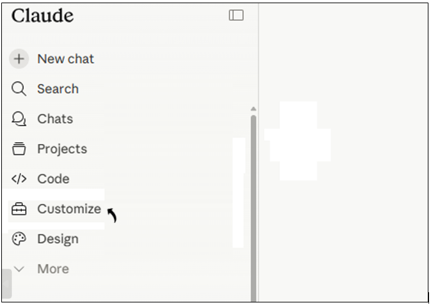The image size is (431, 305).
Task: Open the More section label
Action: tap(53, 268)
